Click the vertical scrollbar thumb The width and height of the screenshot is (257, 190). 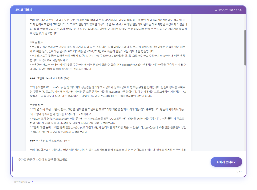pyautogui.click(x=245, y=48)
